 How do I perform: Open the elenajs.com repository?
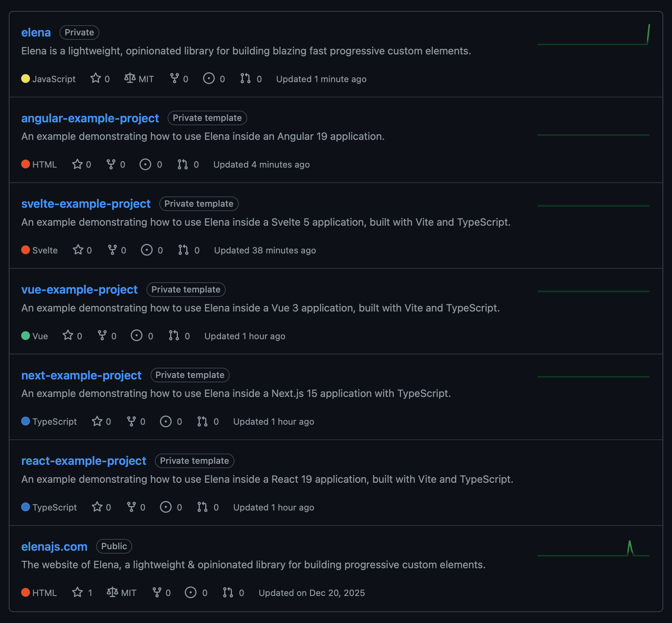pyautogui.click(x=54, y=547)
